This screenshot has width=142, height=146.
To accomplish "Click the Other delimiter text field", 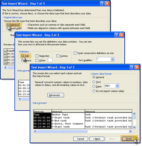I will [x=50, y=60].
